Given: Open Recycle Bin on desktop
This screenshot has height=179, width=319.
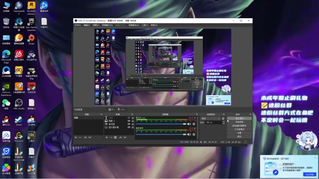Looking at the screenshot, I should point(6,23).
